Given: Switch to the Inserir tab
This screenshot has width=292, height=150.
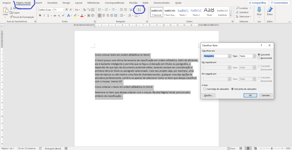Looking at the screenshot, I should (x=39, y=3).
